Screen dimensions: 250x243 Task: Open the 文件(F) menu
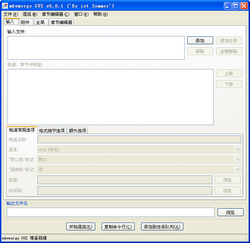(11, 14)
